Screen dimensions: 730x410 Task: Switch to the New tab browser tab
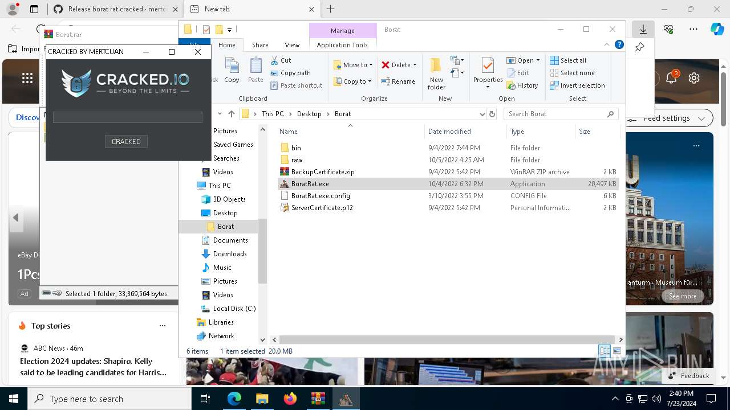point(253,9)
